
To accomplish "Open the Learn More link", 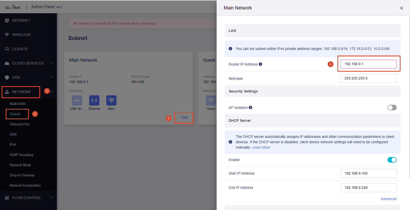I will (x=261, y=147).
